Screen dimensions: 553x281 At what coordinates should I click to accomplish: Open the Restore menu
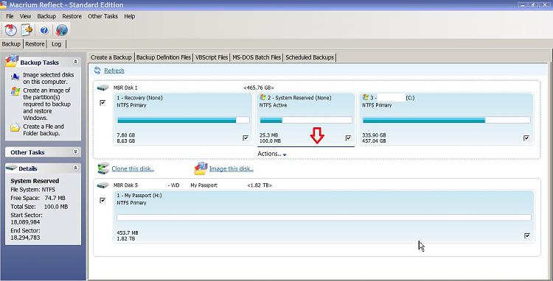coord(72,16)
